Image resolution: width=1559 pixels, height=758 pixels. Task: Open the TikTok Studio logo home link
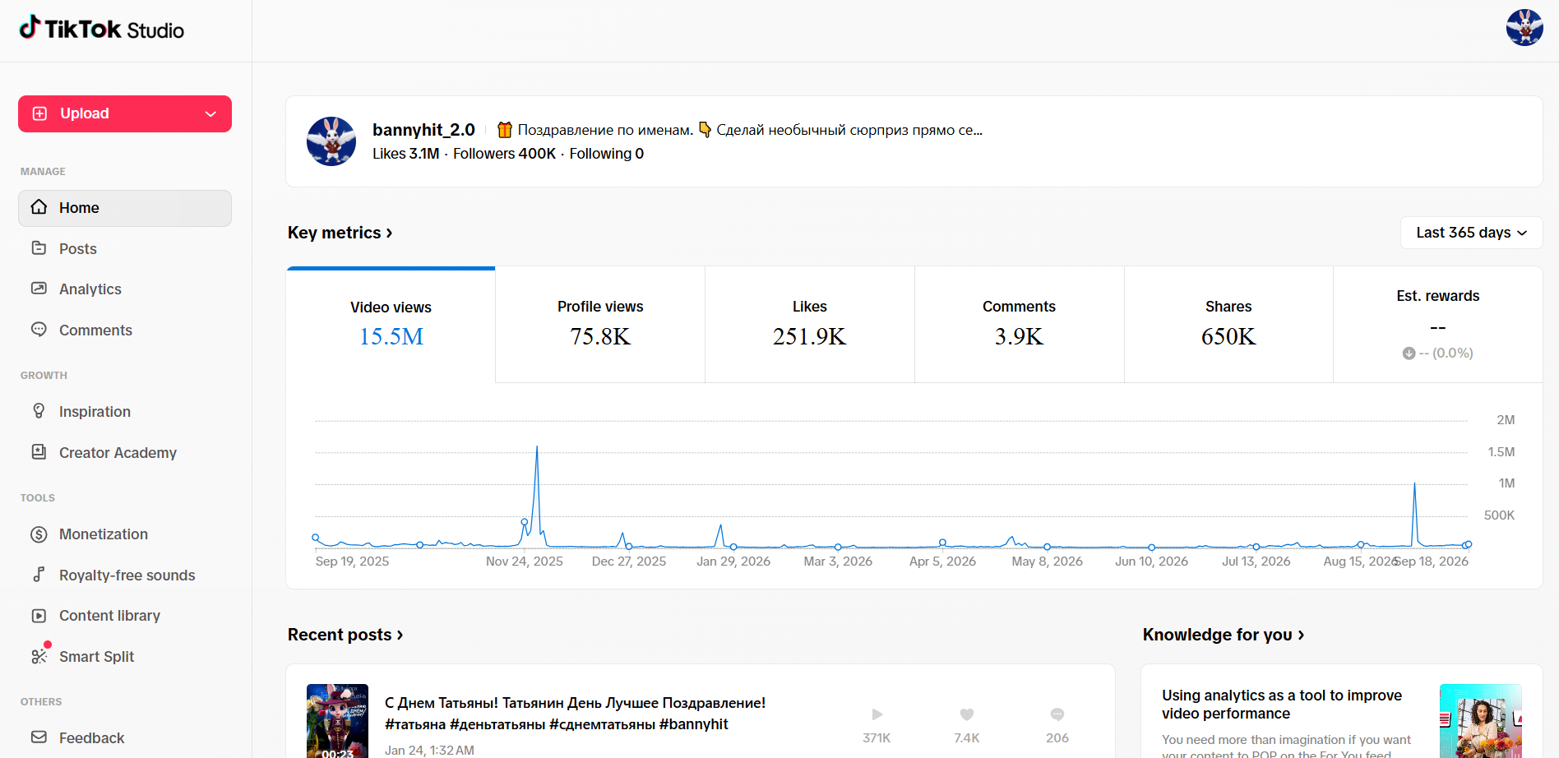(102, 29)
